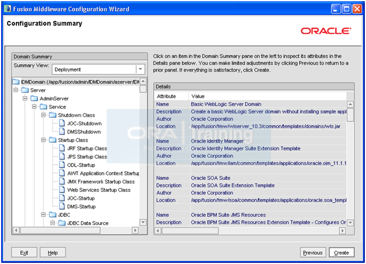Click the Details pane vertical scrollbar thumb
Image resolution: width=366 pixels, height=264 pixels.
tap(350, 115)
